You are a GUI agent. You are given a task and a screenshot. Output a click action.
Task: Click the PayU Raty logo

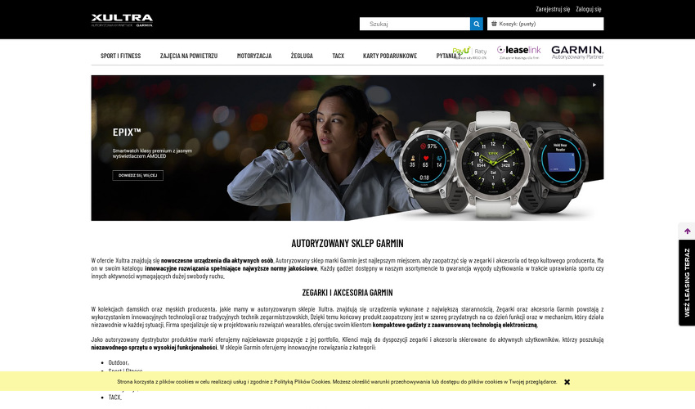469,52
